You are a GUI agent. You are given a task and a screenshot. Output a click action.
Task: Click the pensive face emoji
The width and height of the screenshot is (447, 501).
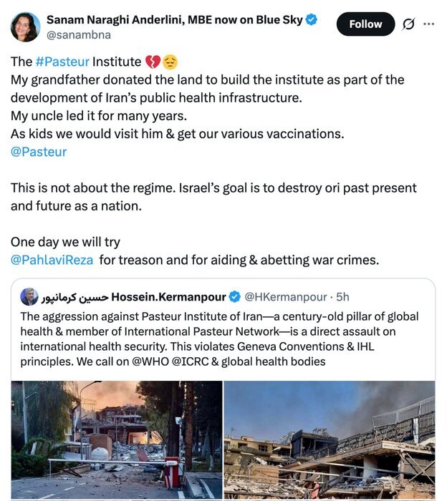coord(170,62)
